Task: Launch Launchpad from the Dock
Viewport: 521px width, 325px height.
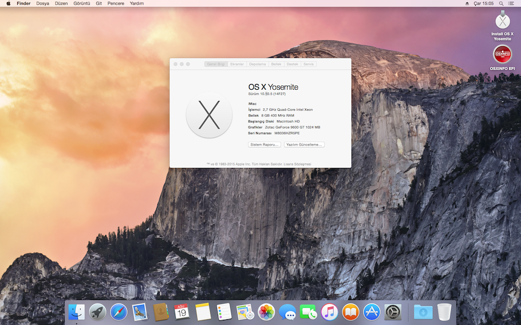Action: (x=98, y=312)
